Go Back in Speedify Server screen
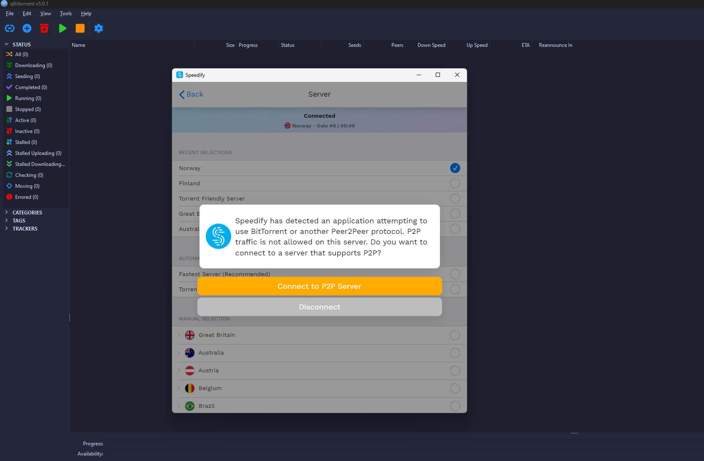Image resolution: width=704 pixels, height=461 pixels. tap(191, 94)
